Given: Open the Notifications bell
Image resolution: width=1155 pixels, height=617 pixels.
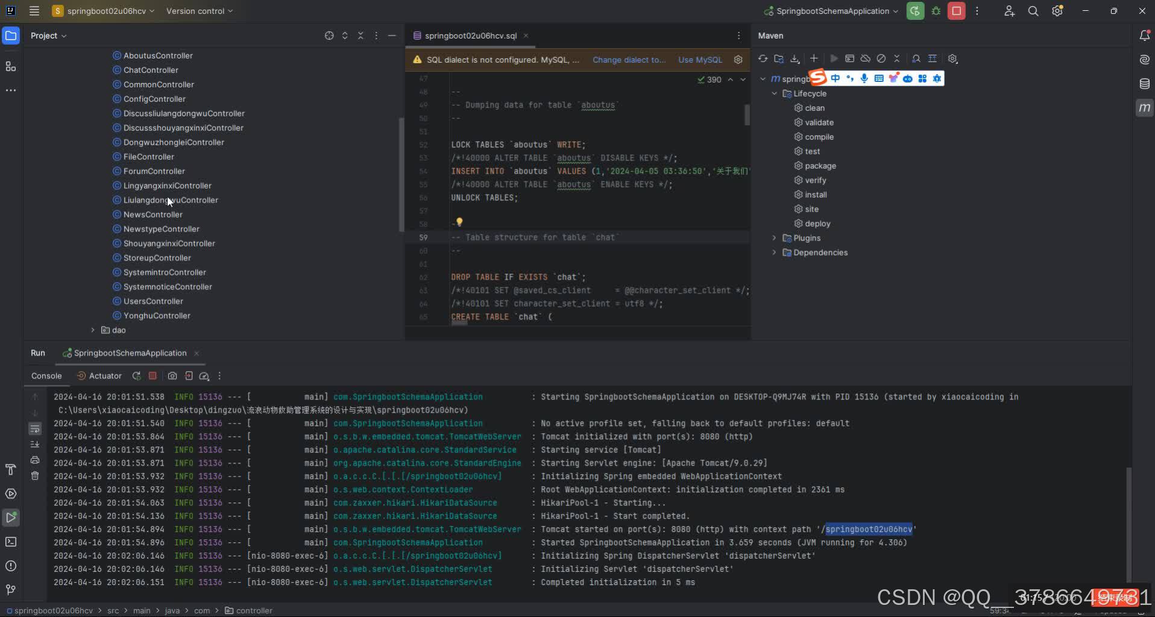Looking at the screenshot, I should (1144, 36).
